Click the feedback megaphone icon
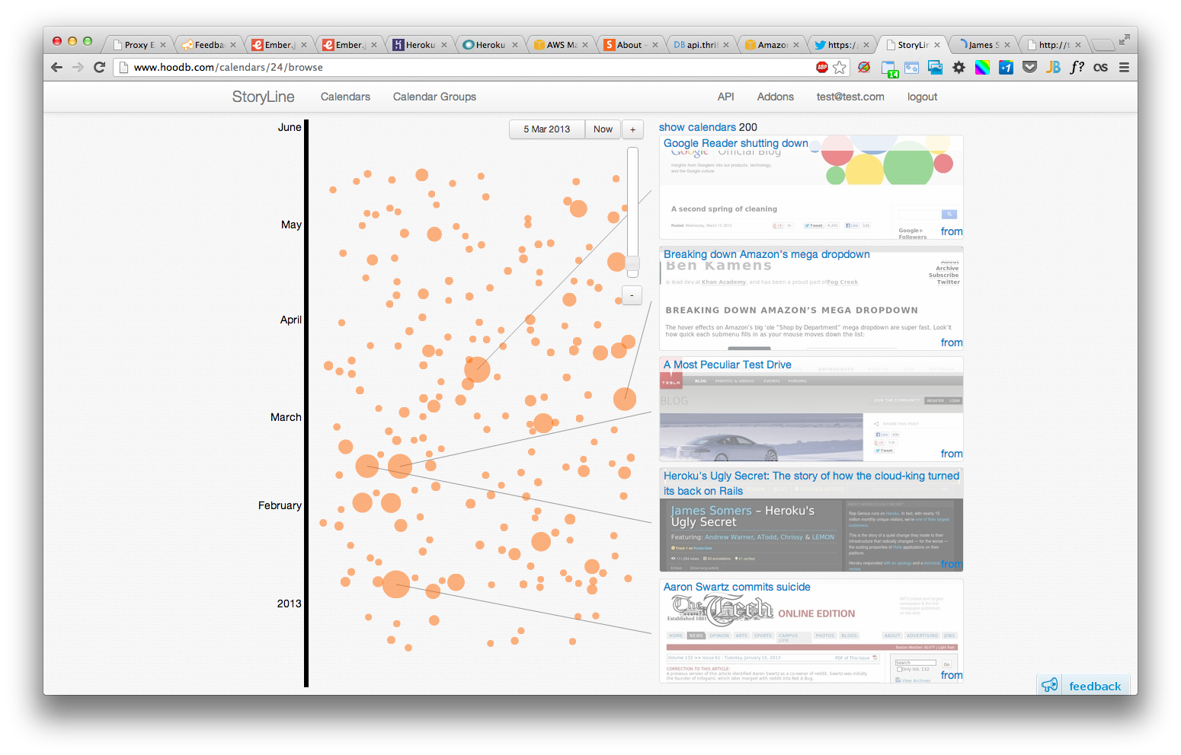Screen dimensions: 1181x755 point(1050,685)
